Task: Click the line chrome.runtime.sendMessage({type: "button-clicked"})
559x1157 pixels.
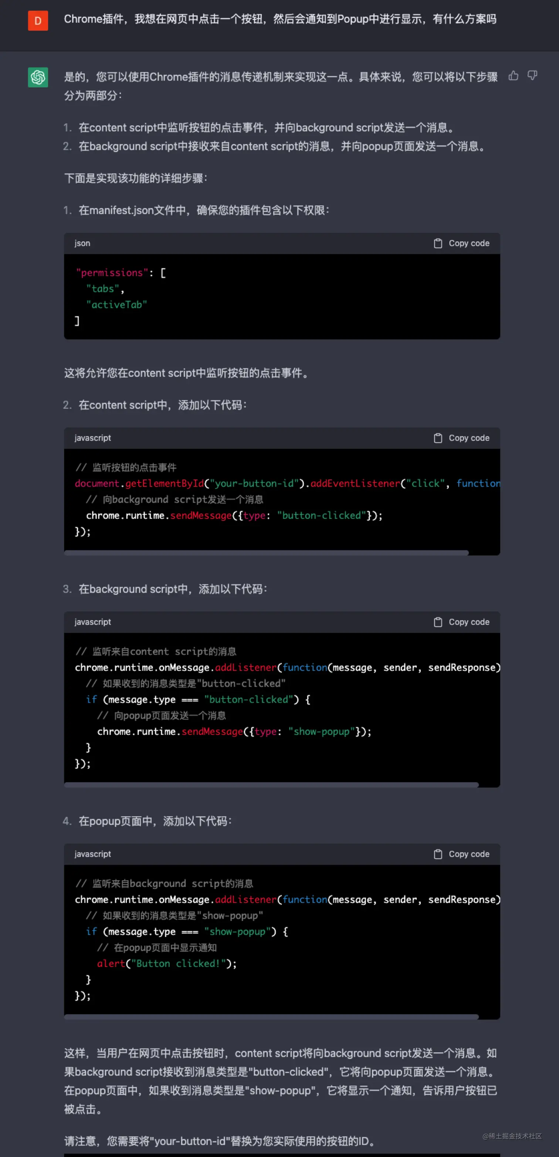Action: pyautogui.click(x=234, y=516)
